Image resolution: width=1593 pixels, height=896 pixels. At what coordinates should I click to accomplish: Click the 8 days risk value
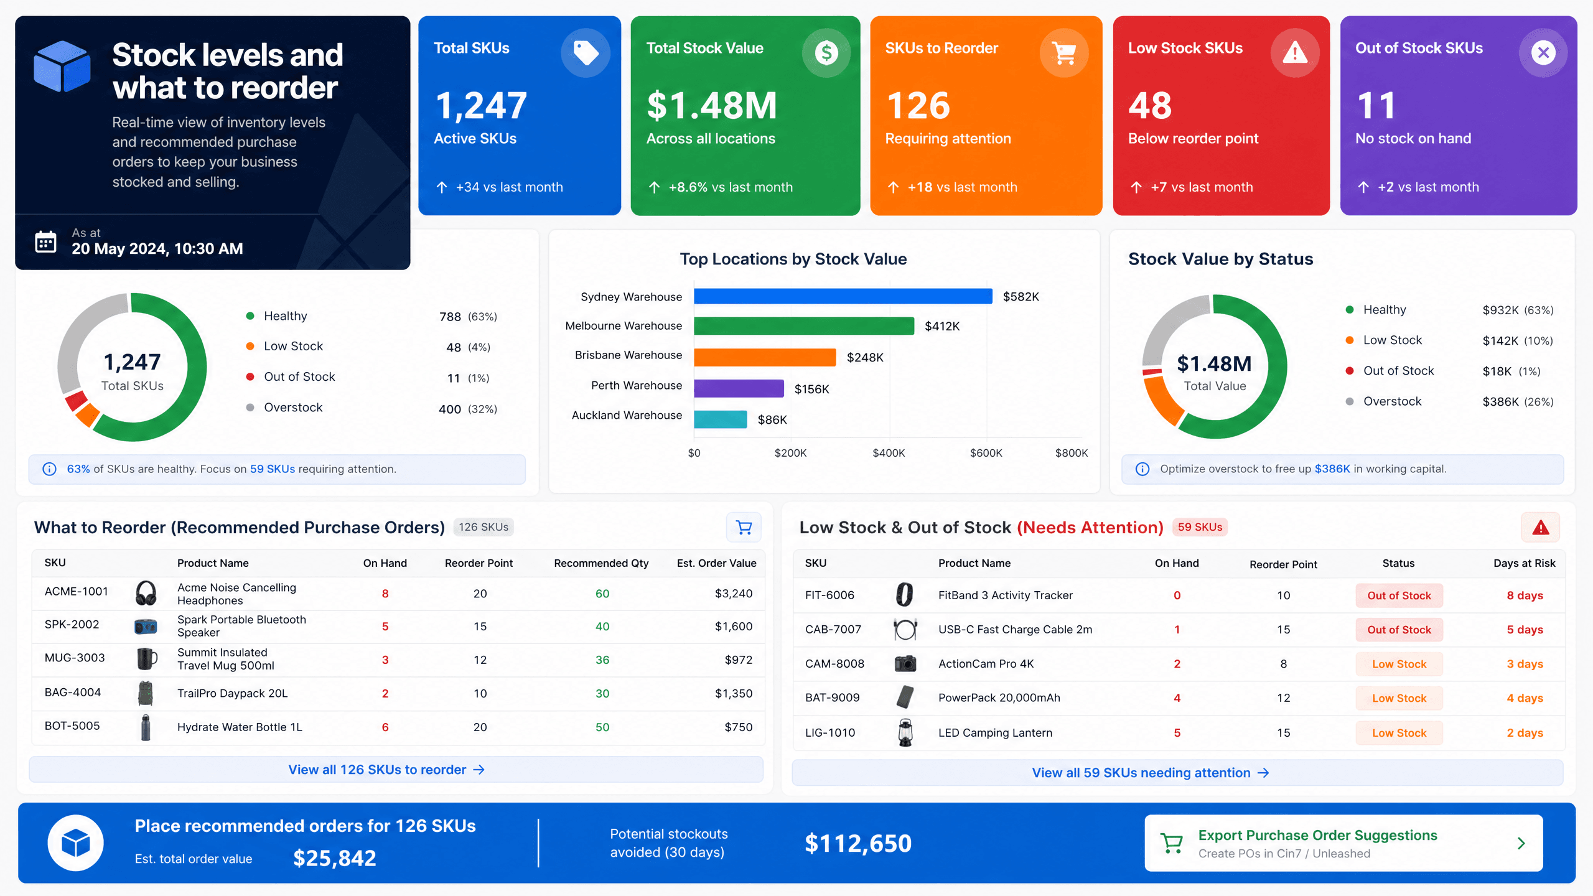[1525, 595]
